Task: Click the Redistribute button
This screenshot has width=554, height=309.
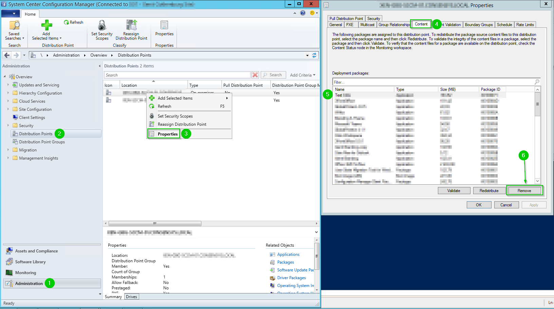Action: (489, 191)
